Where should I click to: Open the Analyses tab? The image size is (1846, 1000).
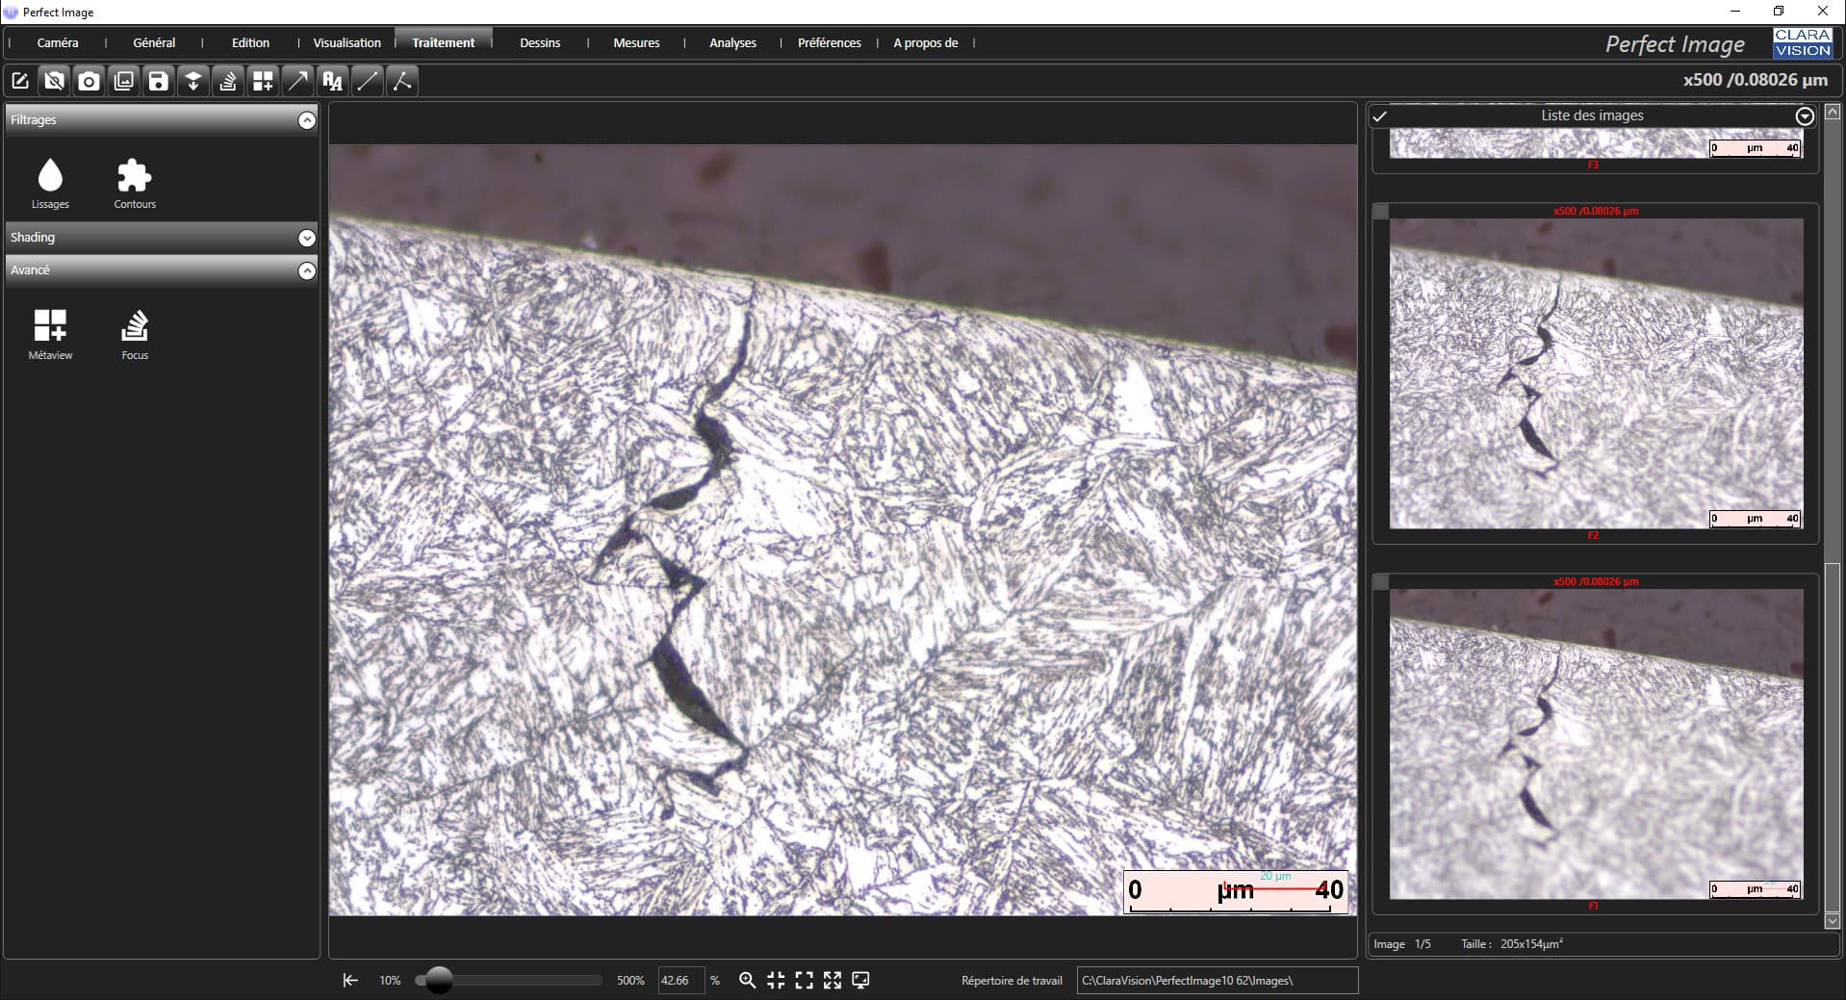click(x=732, y=42)
